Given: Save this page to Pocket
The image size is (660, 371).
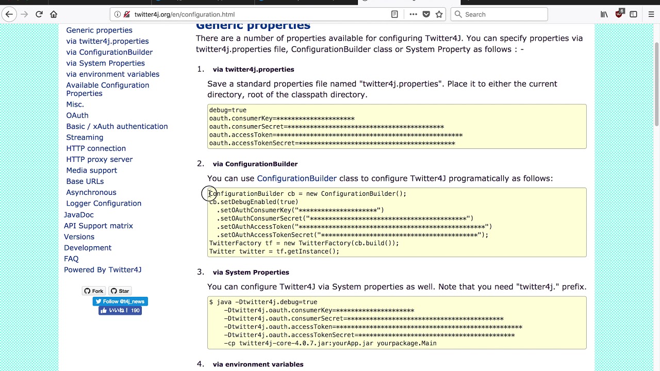Looking at the screenshot, I should pyautogui.click(x=426, y=14).
